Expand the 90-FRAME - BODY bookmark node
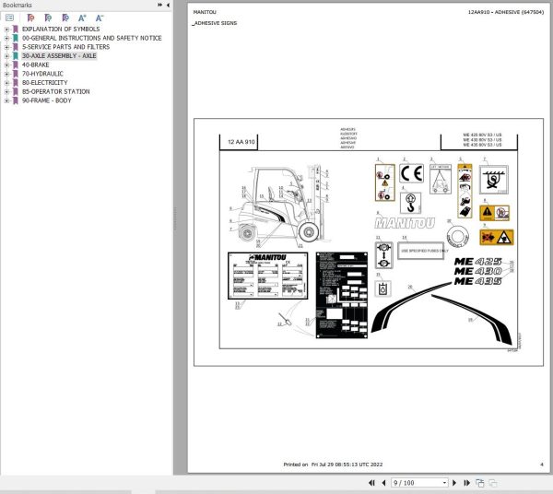The height and width of the screenshot is (494, 553). click(x=6, y=100)
